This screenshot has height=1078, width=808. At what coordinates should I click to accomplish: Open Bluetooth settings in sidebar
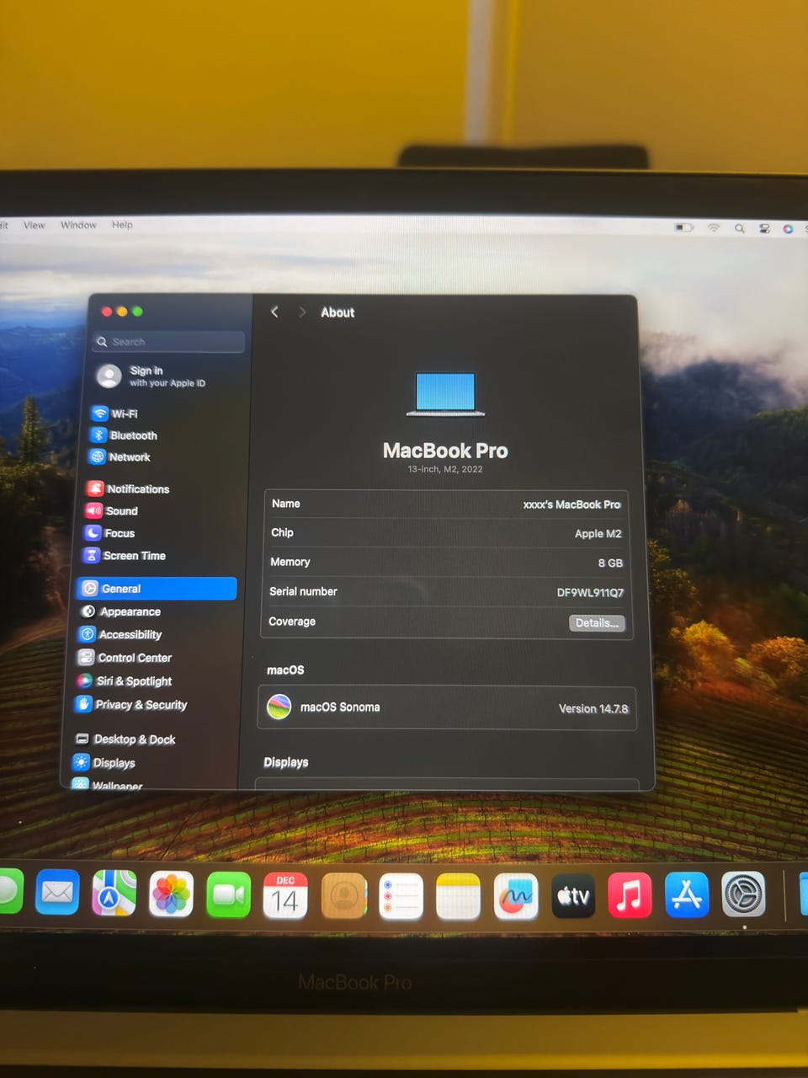pos(124,435)
